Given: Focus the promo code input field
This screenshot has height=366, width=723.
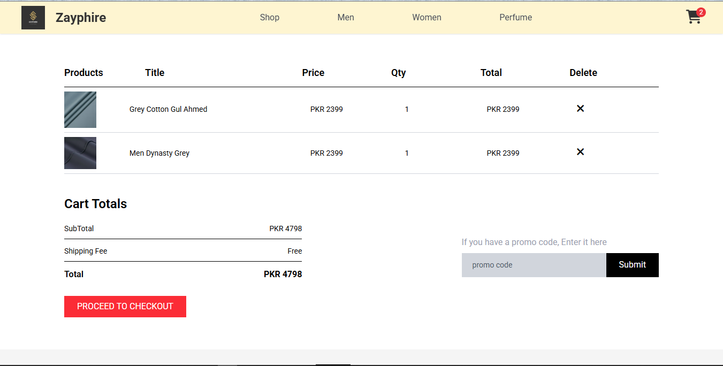Looking at the screenshot, I should [x=534, y=265].
